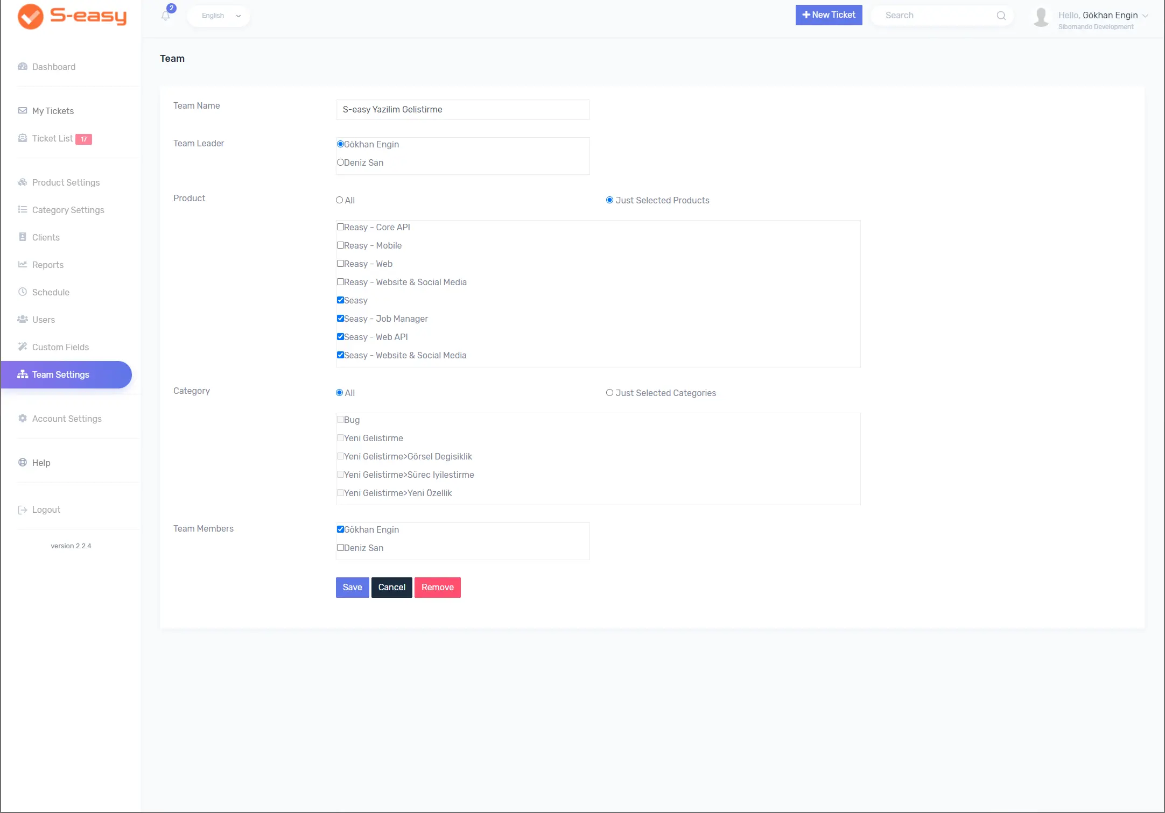Cancel editing the team
The image size is (1165, 813).
pos(392,588)
